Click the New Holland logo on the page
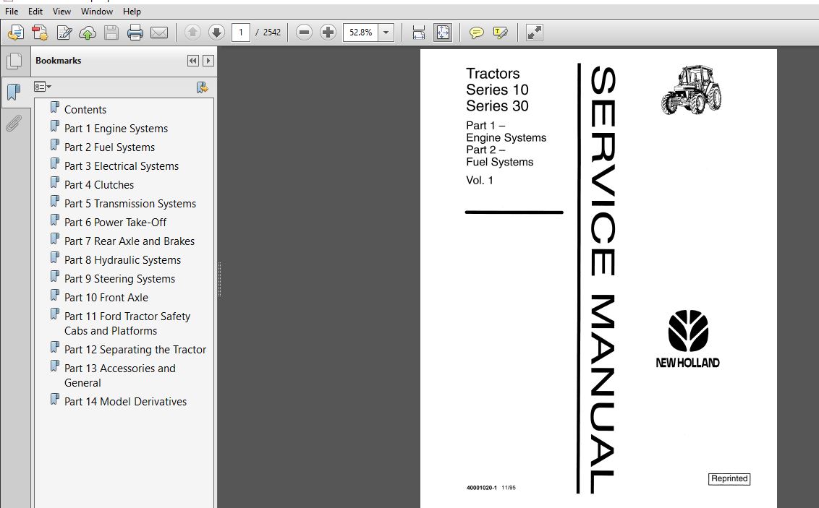This screenshot has height=508, width=819. [x=688, y=339]
